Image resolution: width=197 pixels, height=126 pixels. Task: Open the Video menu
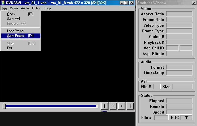coord(14,8)
